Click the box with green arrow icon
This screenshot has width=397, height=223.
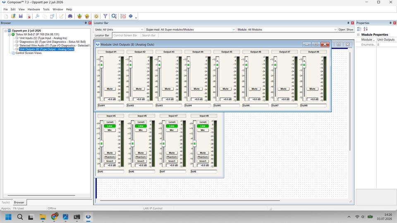click(x=79, y=16)
